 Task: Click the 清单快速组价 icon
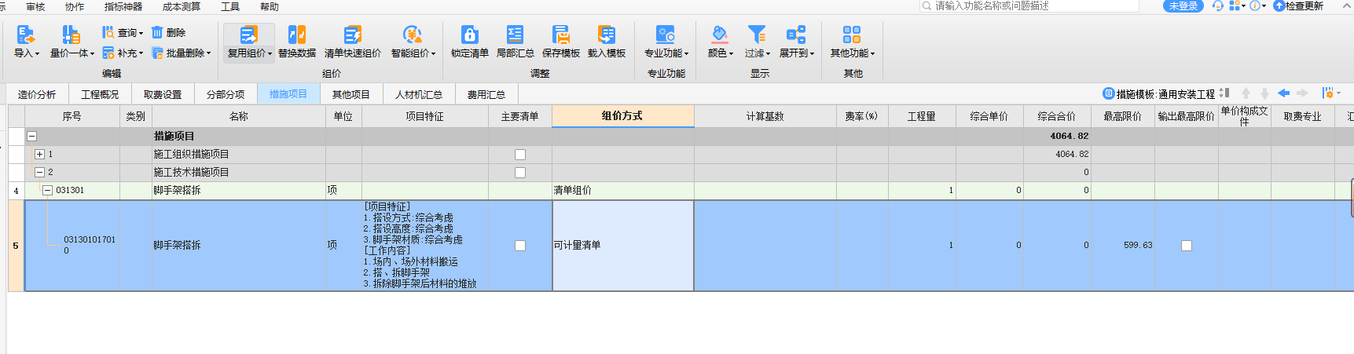[x=353, y=35]
